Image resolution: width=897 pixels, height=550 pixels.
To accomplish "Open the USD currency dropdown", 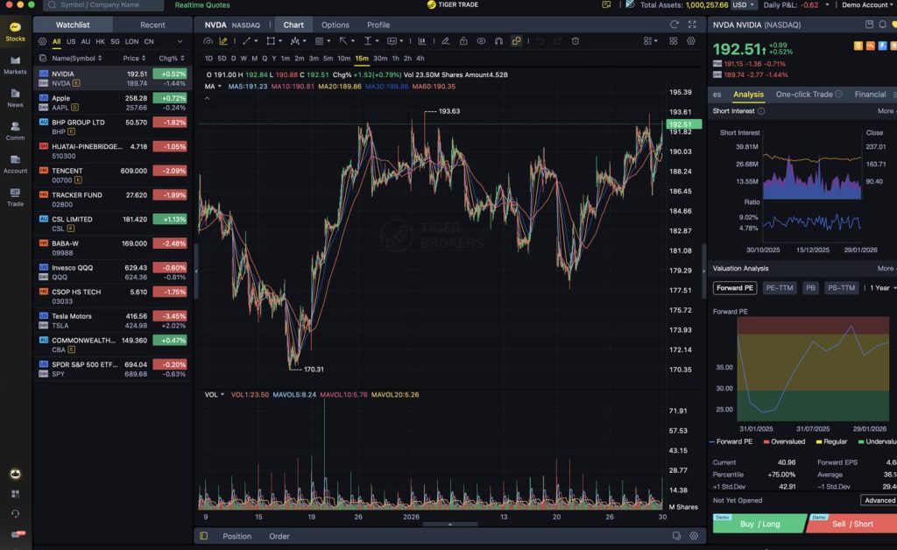I will 745,5.
